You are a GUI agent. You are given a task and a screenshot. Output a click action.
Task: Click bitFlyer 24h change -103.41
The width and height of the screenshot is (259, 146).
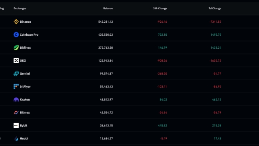click(x=162, y=86)
